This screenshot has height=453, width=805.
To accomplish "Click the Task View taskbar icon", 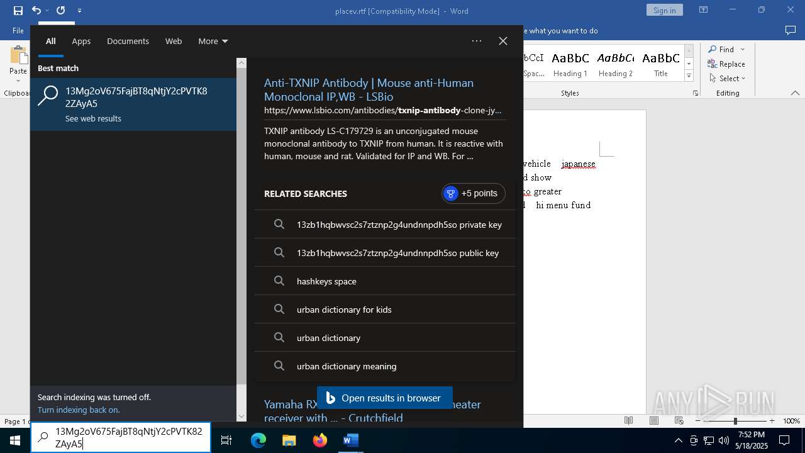I will 226,440.
